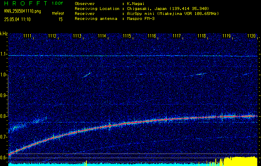Click the 1.0 kHz axis label
Image resolution: width=261 pixels, height=166 pixels.
pyautogui.click(x=4, y=75)
